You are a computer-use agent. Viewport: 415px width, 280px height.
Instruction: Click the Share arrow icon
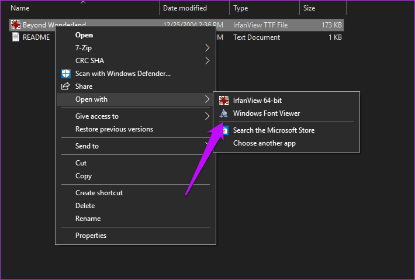[65, 87]
